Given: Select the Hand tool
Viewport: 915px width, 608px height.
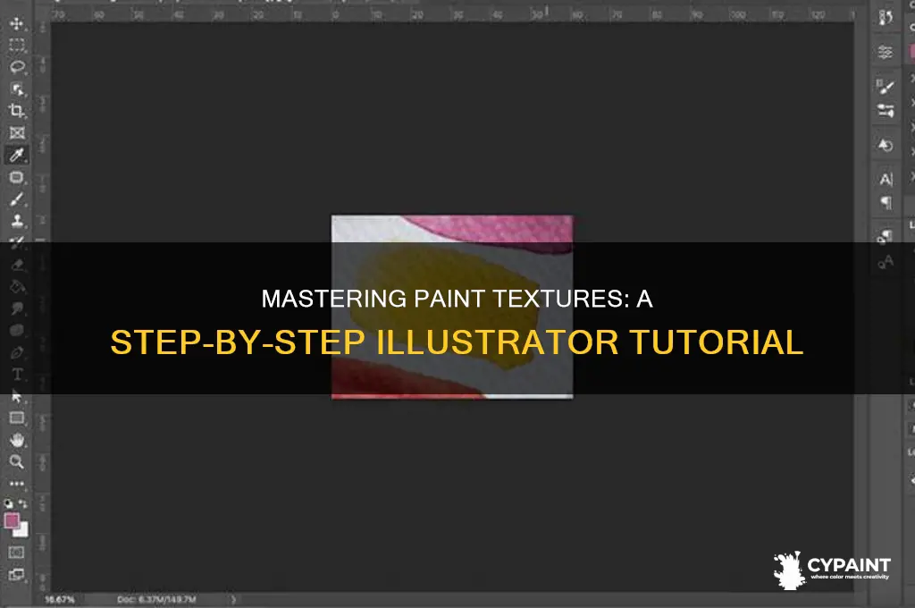Looking at the screenshot, I should click(16, 440).
